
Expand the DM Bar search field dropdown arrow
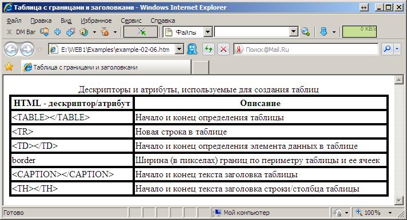(293, 32)
